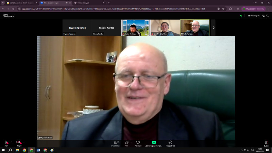Open Microsoft Word from the taskbar
The image size is (272, 153).
pos(38,150)
